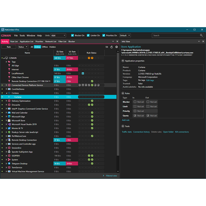206x206 pixels.
Task: Click the Microsoft Visual Studio 2019 icon
Action: point(9,124)
